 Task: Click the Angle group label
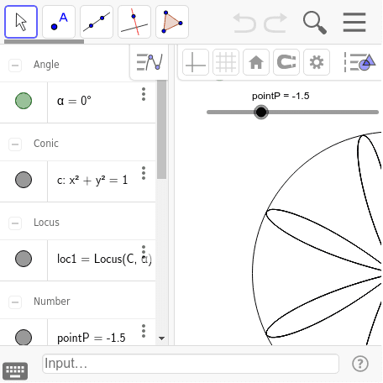pyautogui.click(x=46, y=65)
